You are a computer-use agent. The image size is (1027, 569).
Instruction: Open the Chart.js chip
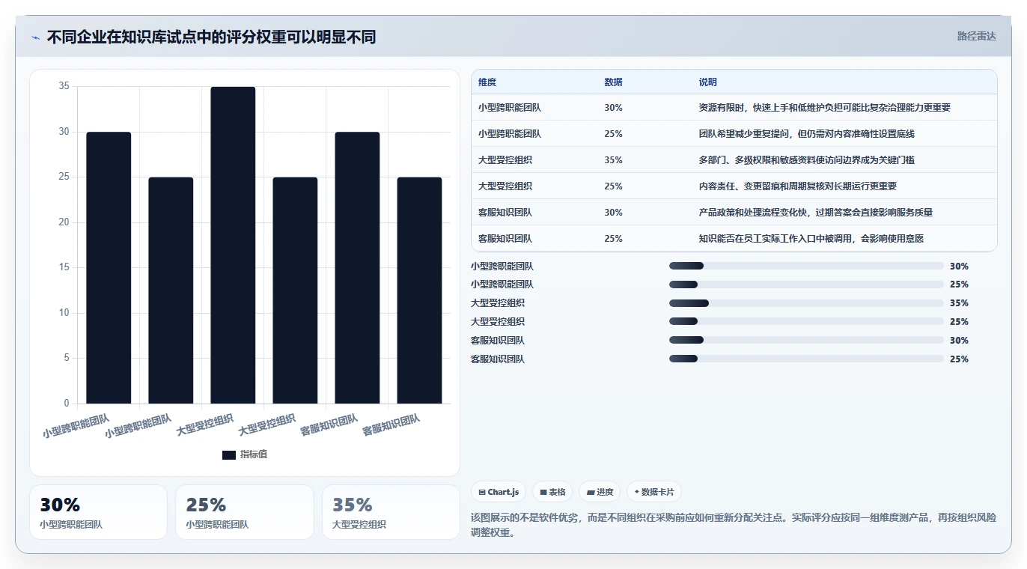[x=499, y=492]
